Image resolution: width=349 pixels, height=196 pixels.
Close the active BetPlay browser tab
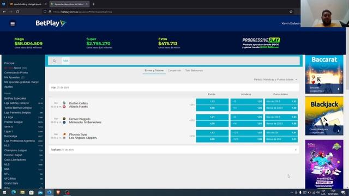click(87, 4)
